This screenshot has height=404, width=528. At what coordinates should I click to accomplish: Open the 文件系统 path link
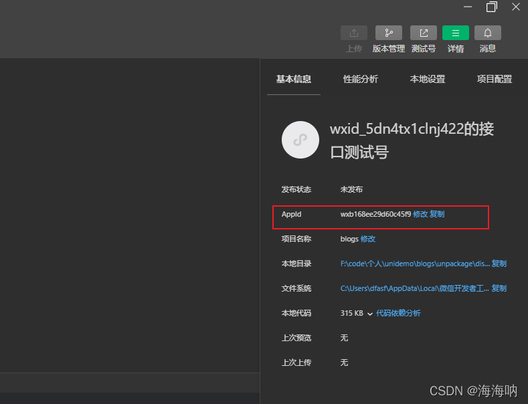[414, 288]
